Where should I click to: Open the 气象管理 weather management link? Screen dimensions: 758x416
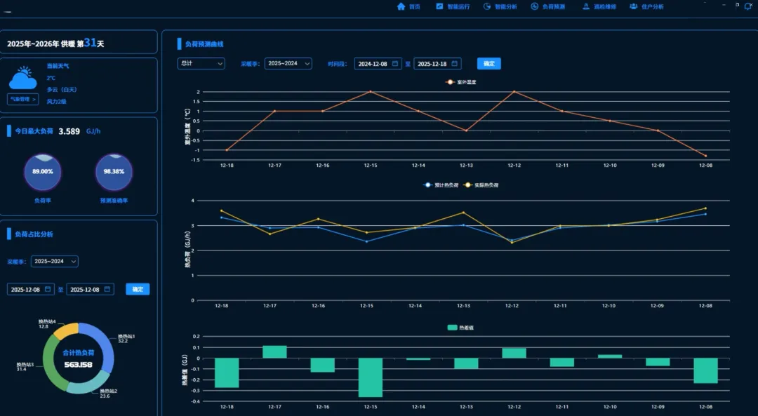pos(22,99)
